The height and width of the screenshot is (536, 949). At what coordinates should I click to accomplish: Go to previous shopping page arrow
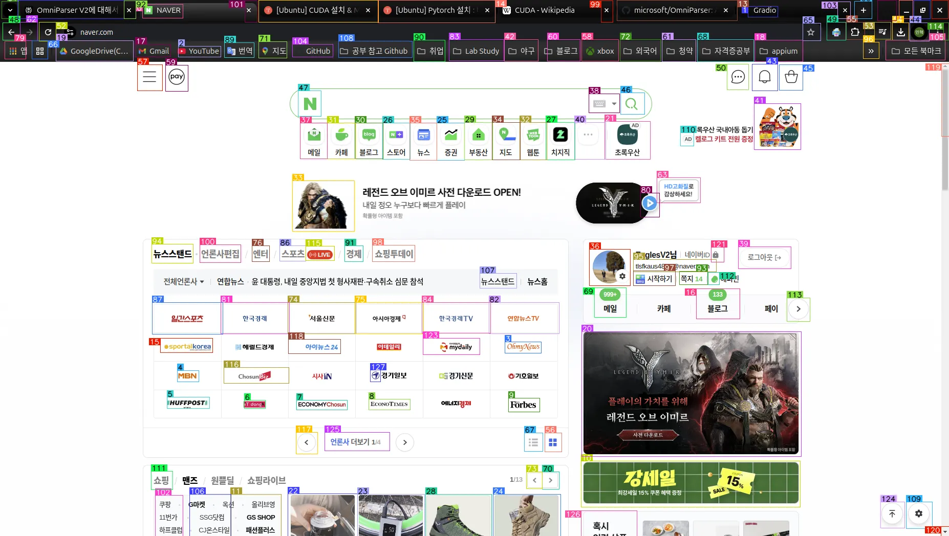534,480
